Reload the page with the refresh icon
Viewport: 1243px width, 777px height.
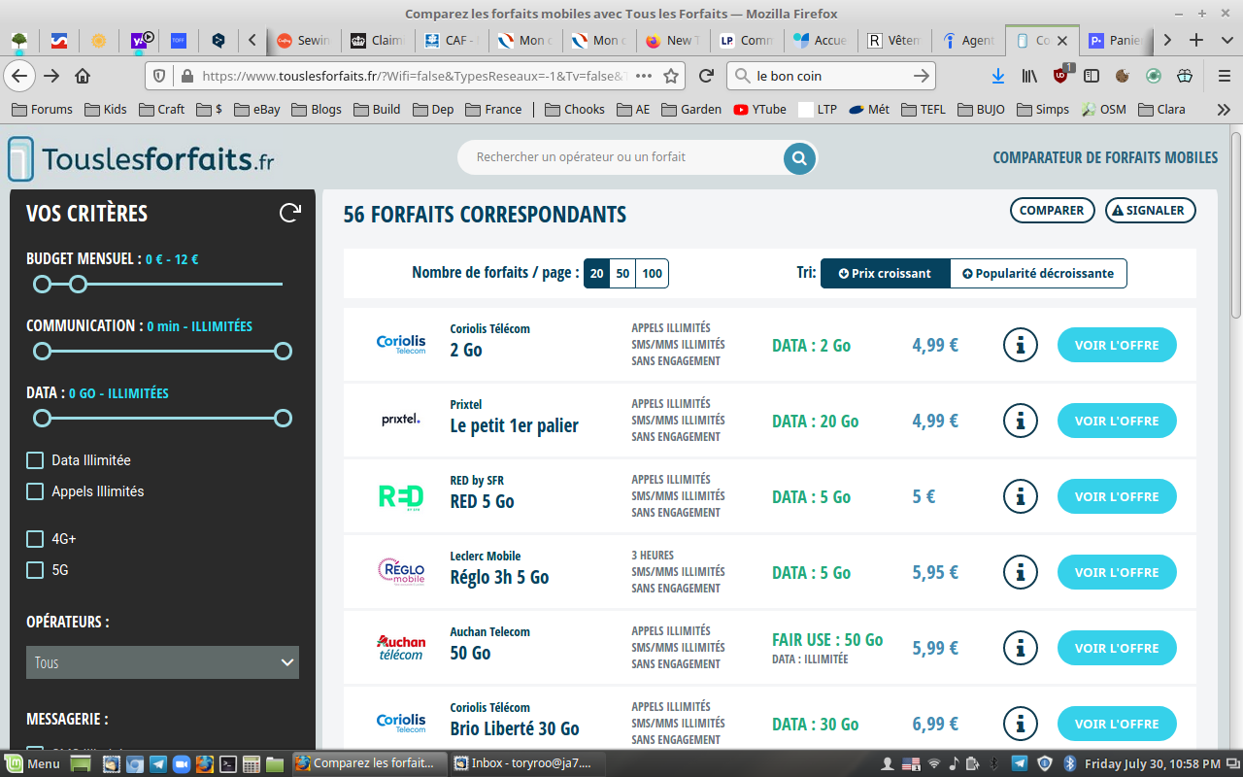click(707, 76)
